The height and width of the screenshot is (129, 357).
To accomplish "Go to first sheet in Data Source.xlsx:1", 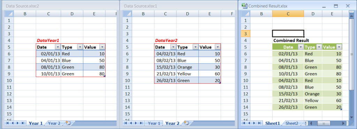I will [x=126, y=123].
